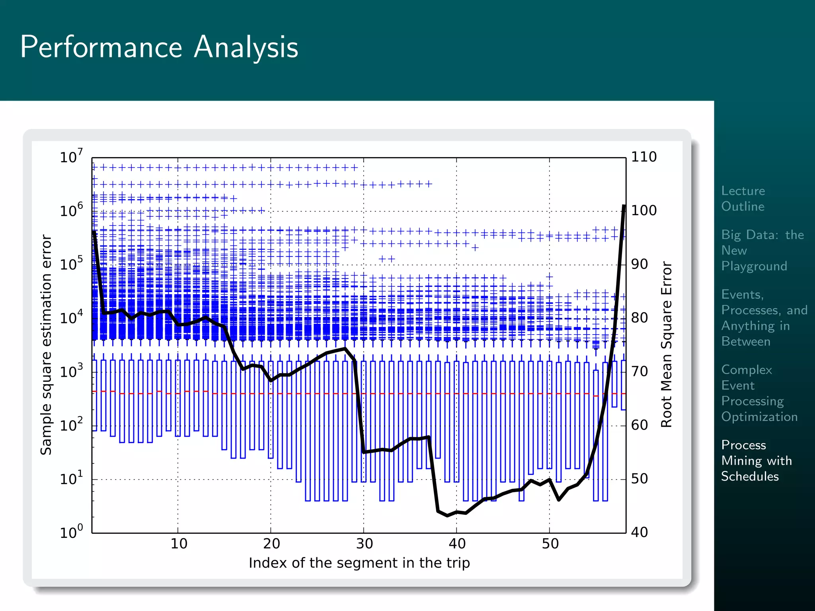Click the Root Mean Square Error axis label
The width and height of the screenshot is (815, 611).
point(667,344)
